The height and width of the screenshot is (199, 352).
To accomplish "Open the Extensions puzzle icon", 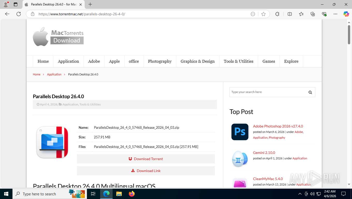I will point(277,14).
